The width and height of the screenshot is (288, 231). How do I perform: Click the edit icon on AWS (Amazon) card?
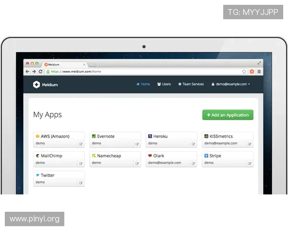click(81, 144)
